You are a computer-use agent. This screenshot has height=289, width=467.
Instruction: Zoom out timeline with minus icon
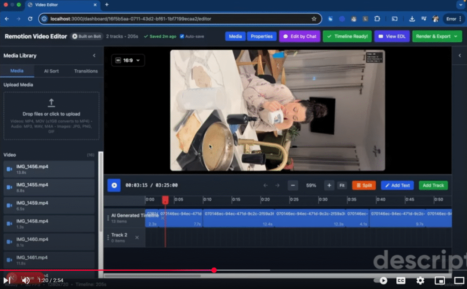coord(293,186)
